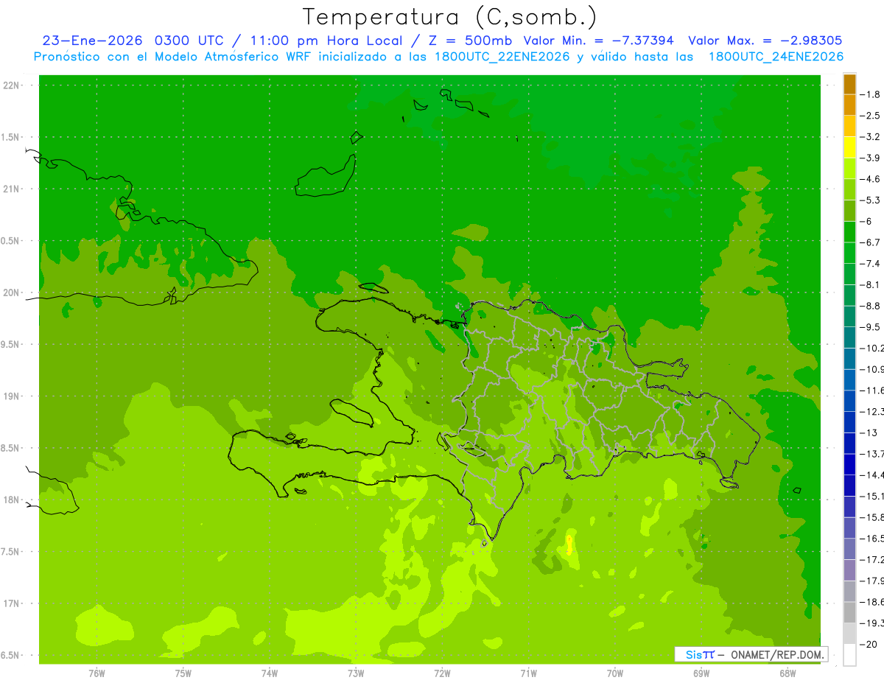Image resolution: width=884 pixels, height=683 pixels.
Task: Click the "22N" latitude label
Action: click(12, 85)
